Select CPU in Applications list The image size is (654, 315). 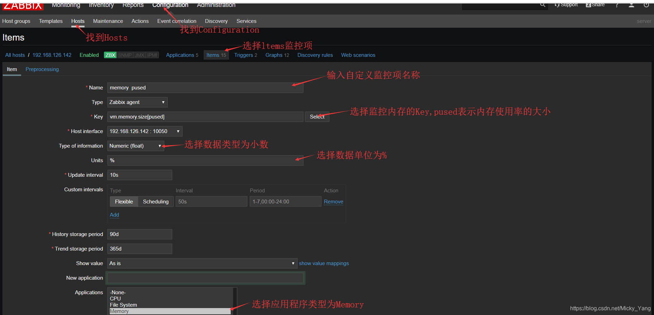point(170,299)
